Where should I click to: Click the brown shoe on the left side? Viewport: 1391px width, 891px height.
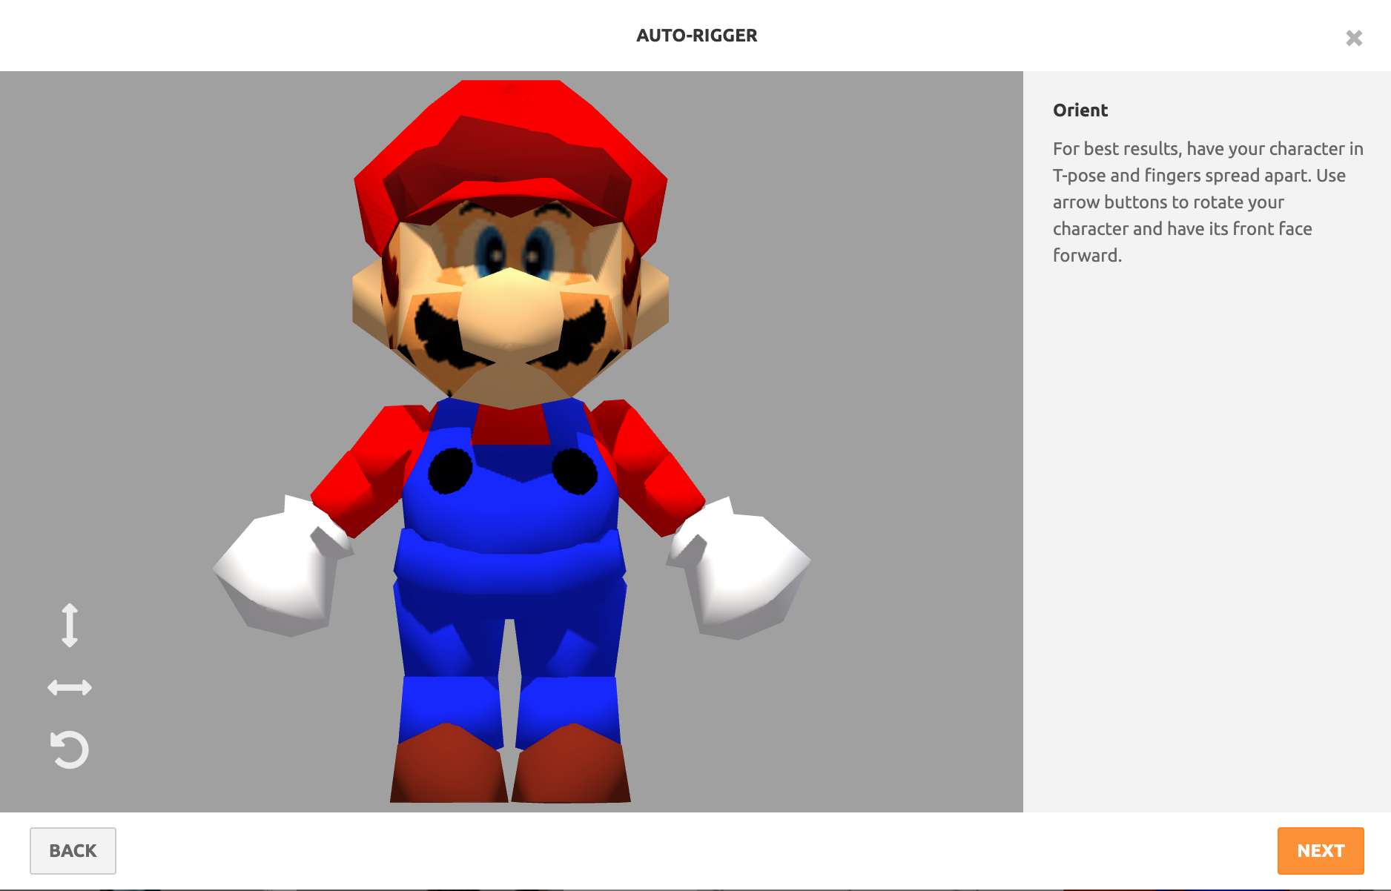coord(448,764)
